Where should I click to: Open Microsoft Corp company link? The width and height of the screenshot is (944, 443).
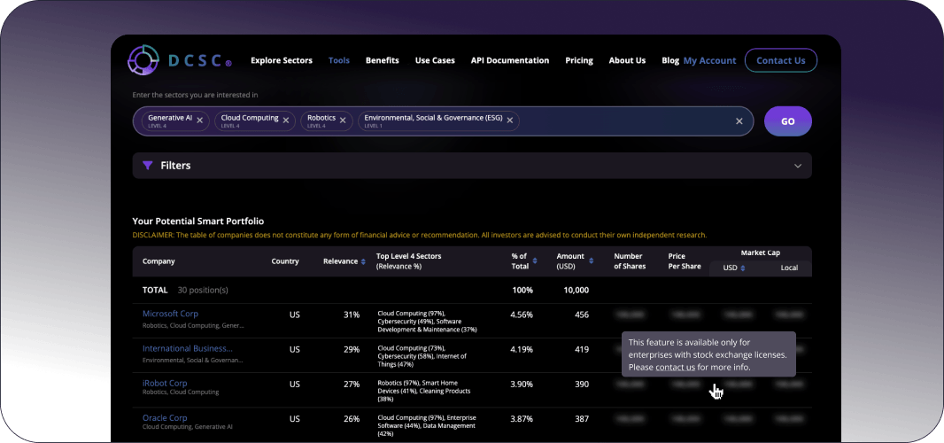point(170,314)
